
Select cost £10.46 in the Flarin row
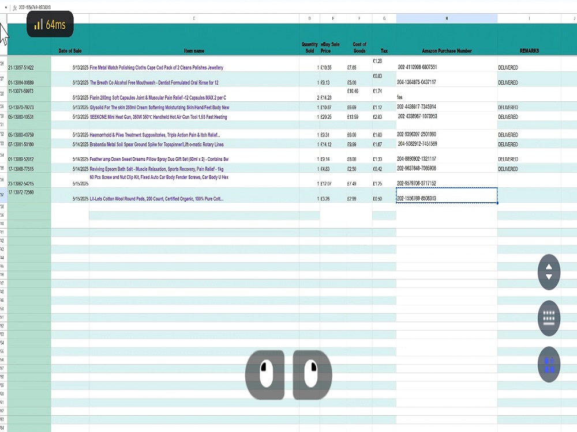coord(359,94)
